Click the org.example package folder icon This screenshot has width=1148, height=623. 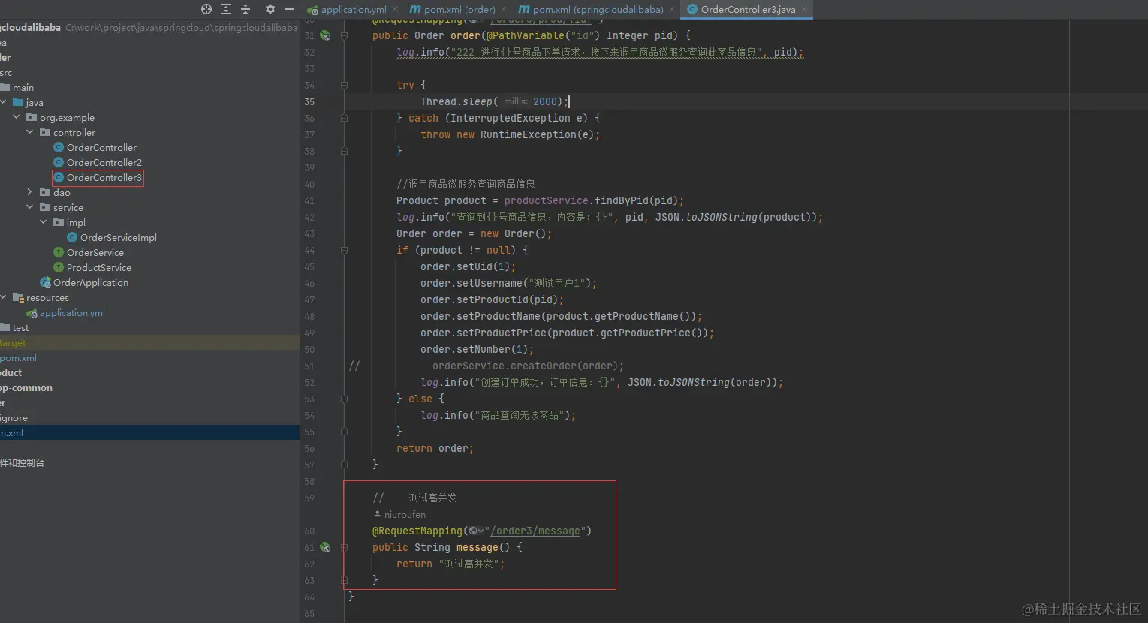32,118
